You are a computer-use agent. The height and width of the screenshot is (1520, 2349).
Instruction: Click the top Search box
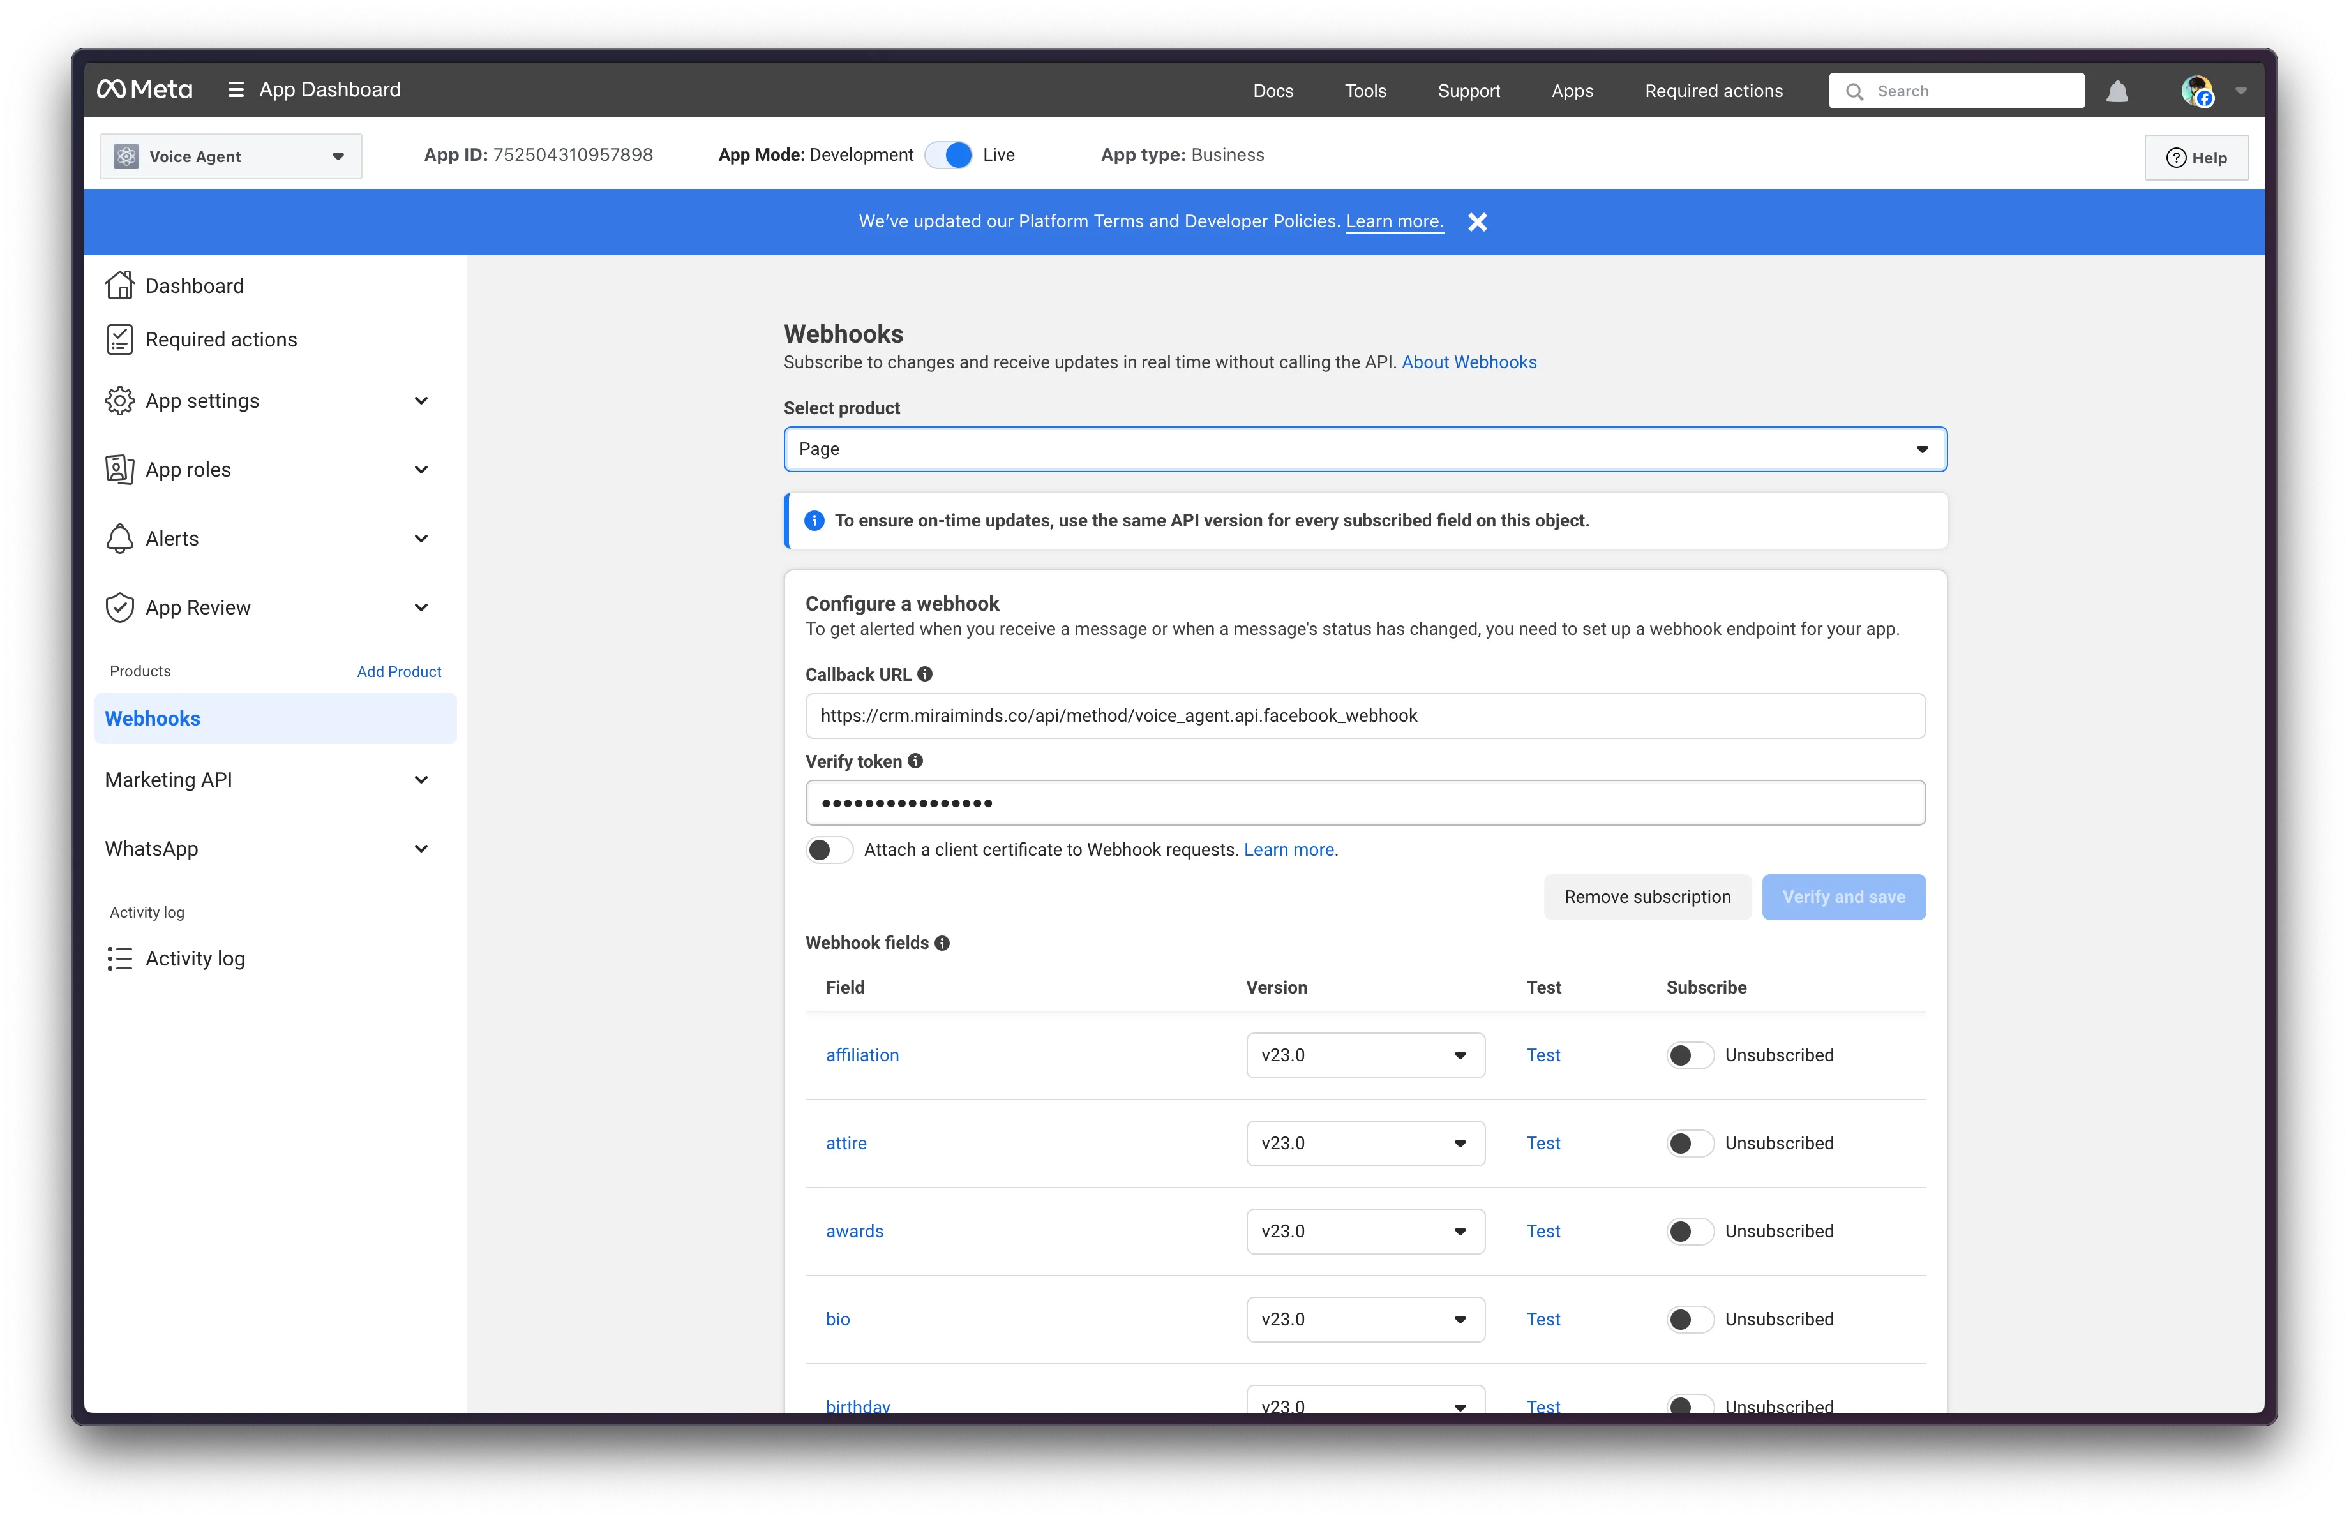click(x=1956, y=91)
